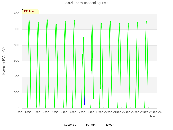Click the red seconds legend swatch
The height and width of the screenshot is (130, 173).
click(60, 125)
